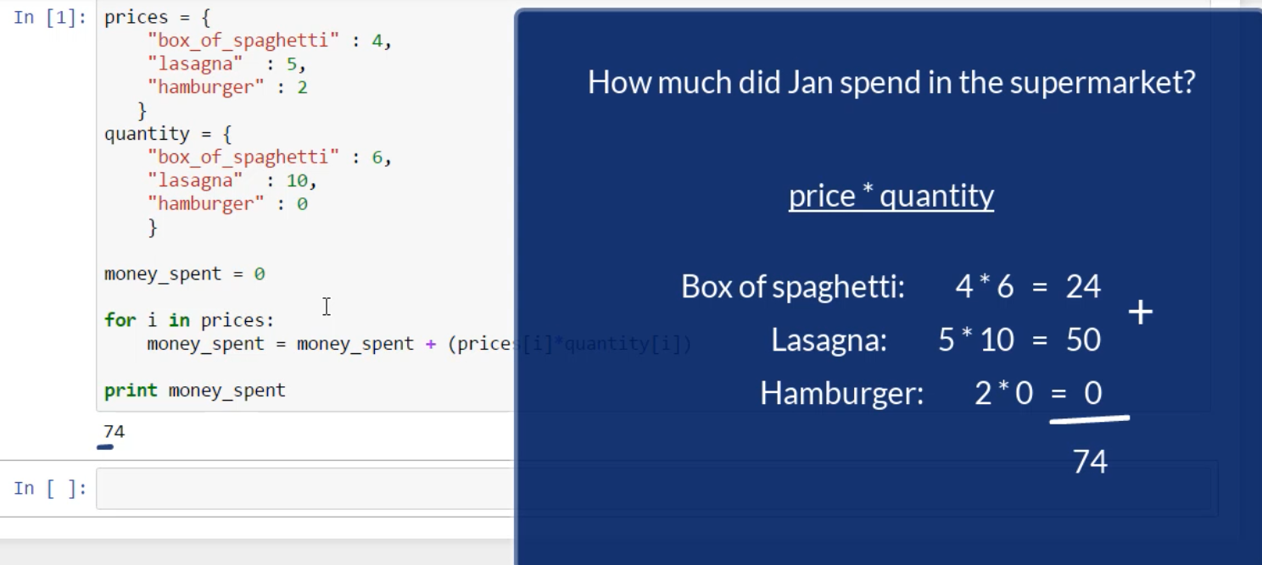The image size is (1262, 565).
Task: Click the 'Lasagna:' calculation row label
Action: 829,340
